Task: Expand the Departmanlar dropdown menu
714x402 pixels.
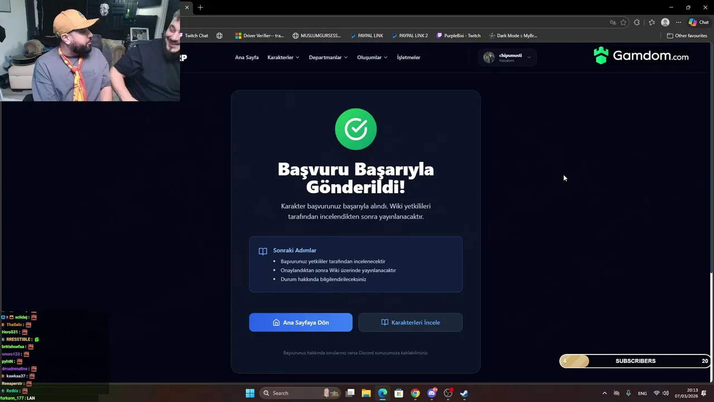Action: point(328,58)
